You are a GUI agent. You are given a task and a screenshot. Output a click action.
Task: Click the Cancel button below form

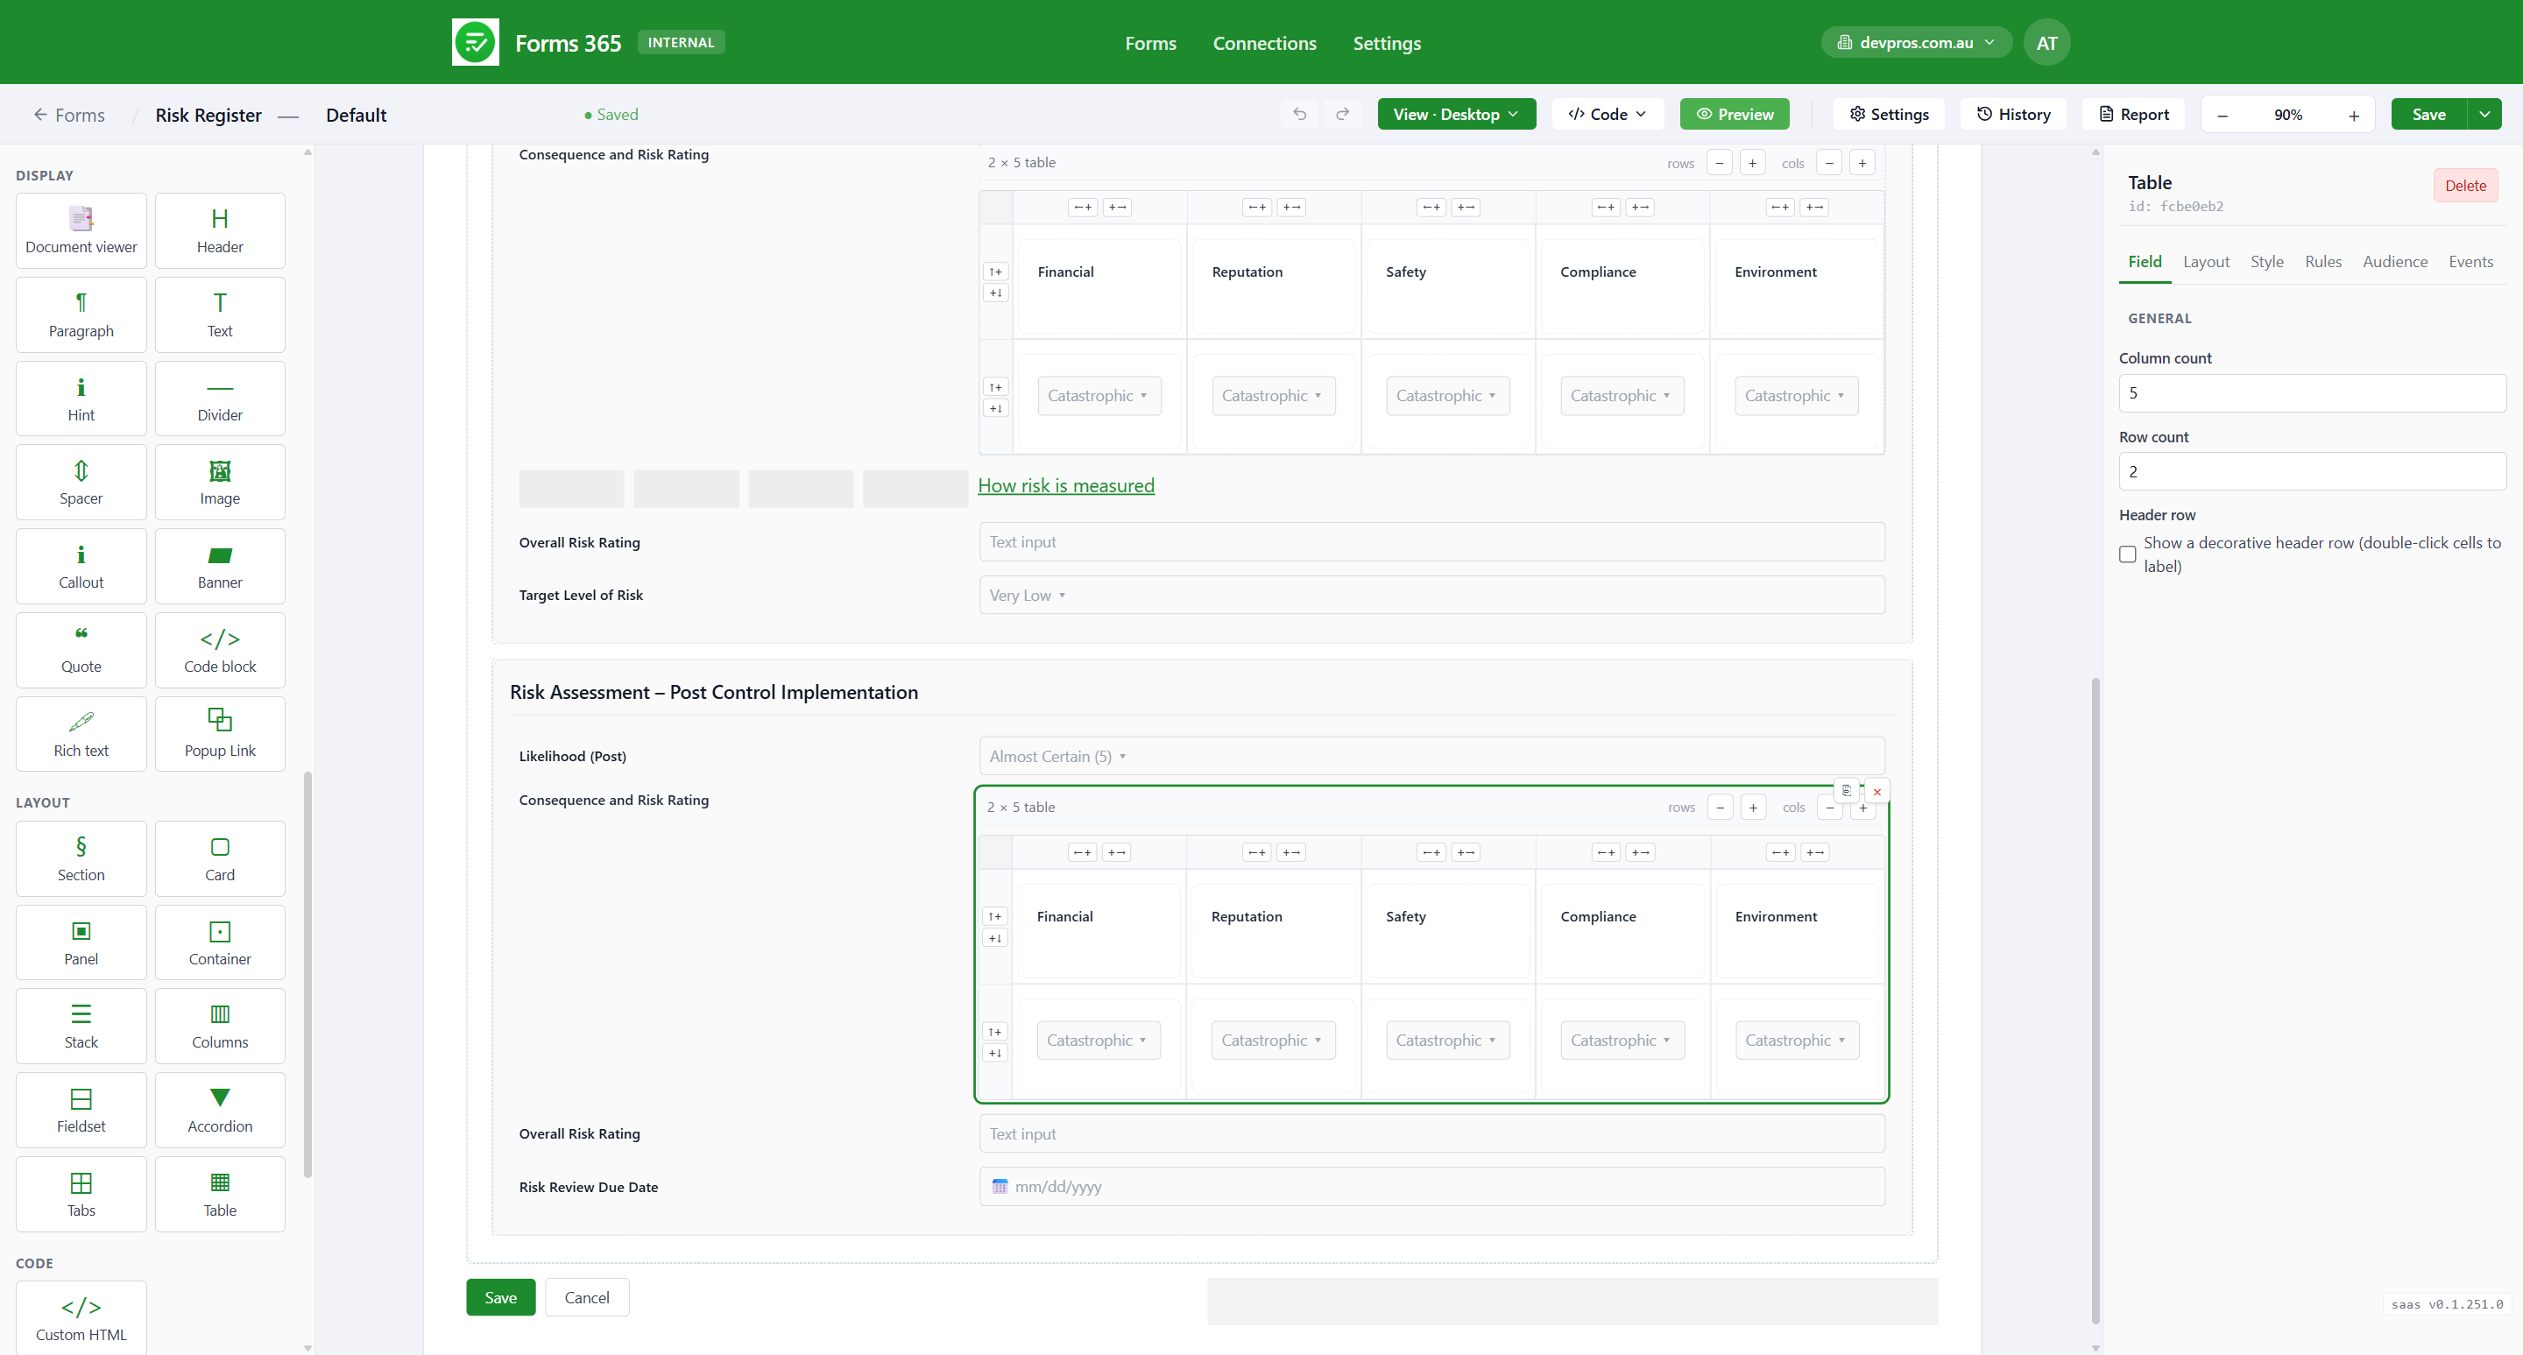(x=587, y=1297)
